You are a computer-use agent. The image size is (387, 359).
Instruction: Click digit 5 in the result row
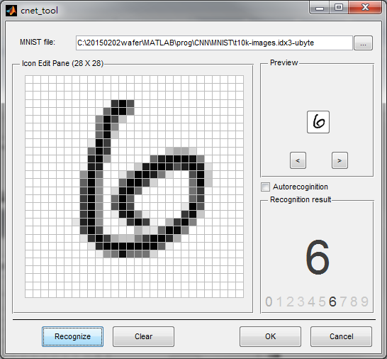coord(322,302)
